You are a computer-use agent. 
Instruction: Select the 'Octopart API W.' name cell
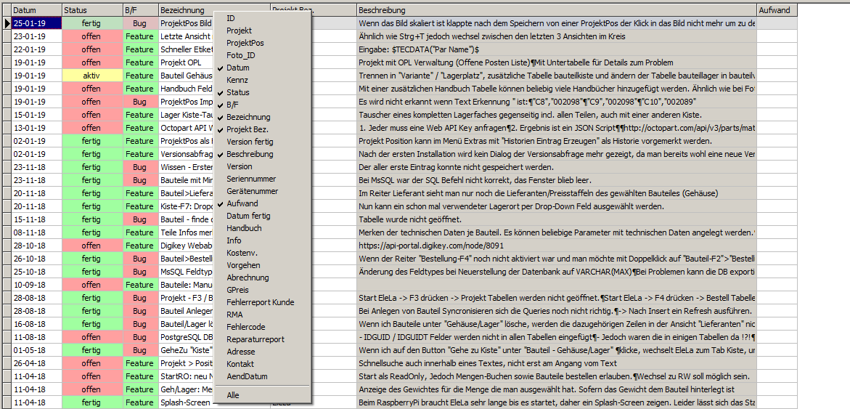coord(185,128)
